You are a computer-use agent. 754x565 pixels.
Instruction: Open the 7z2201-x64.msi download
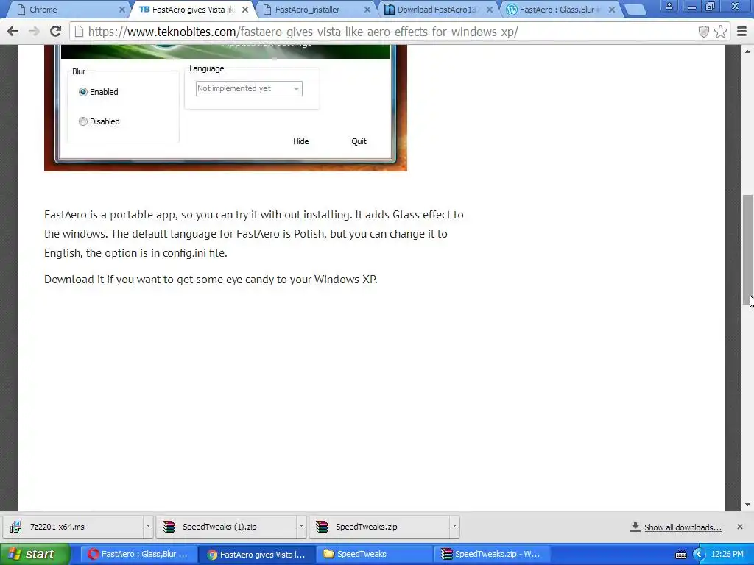click(73, 527)
